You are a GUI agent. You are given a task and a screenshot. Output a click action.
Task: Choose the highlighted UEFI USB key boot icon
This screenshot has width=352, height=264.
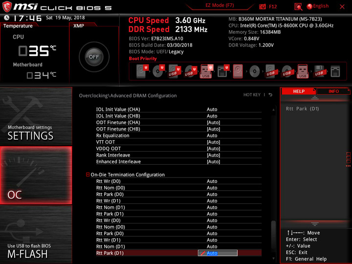(206, 71)
